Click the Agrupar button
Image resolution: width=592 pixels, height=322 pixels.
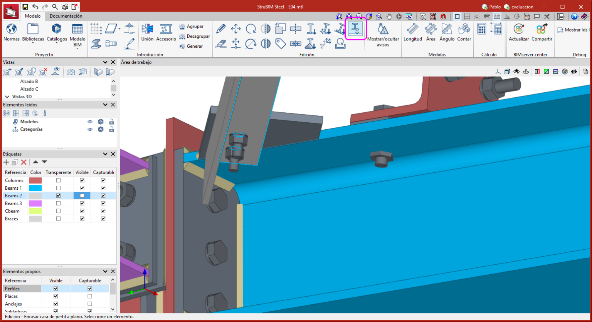(191, 27)
